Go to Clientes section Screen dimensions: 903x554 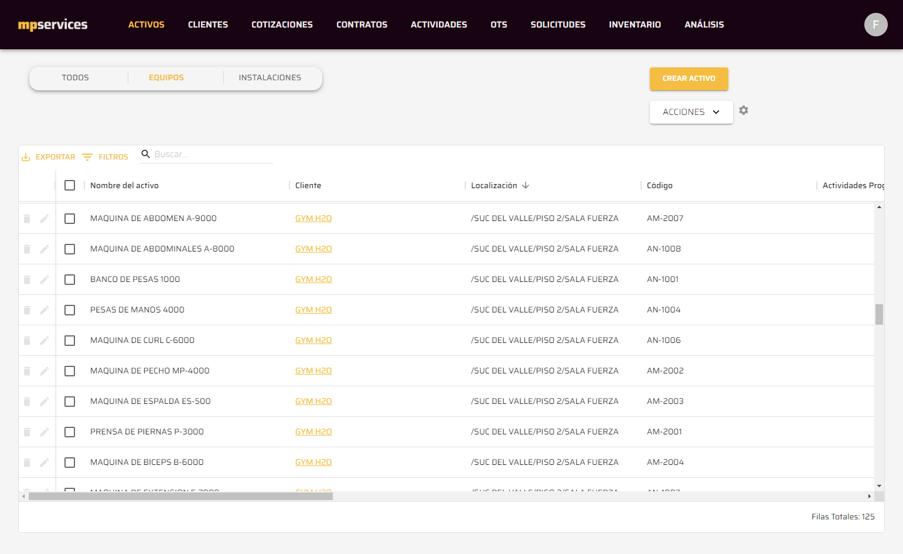point(208,25)
